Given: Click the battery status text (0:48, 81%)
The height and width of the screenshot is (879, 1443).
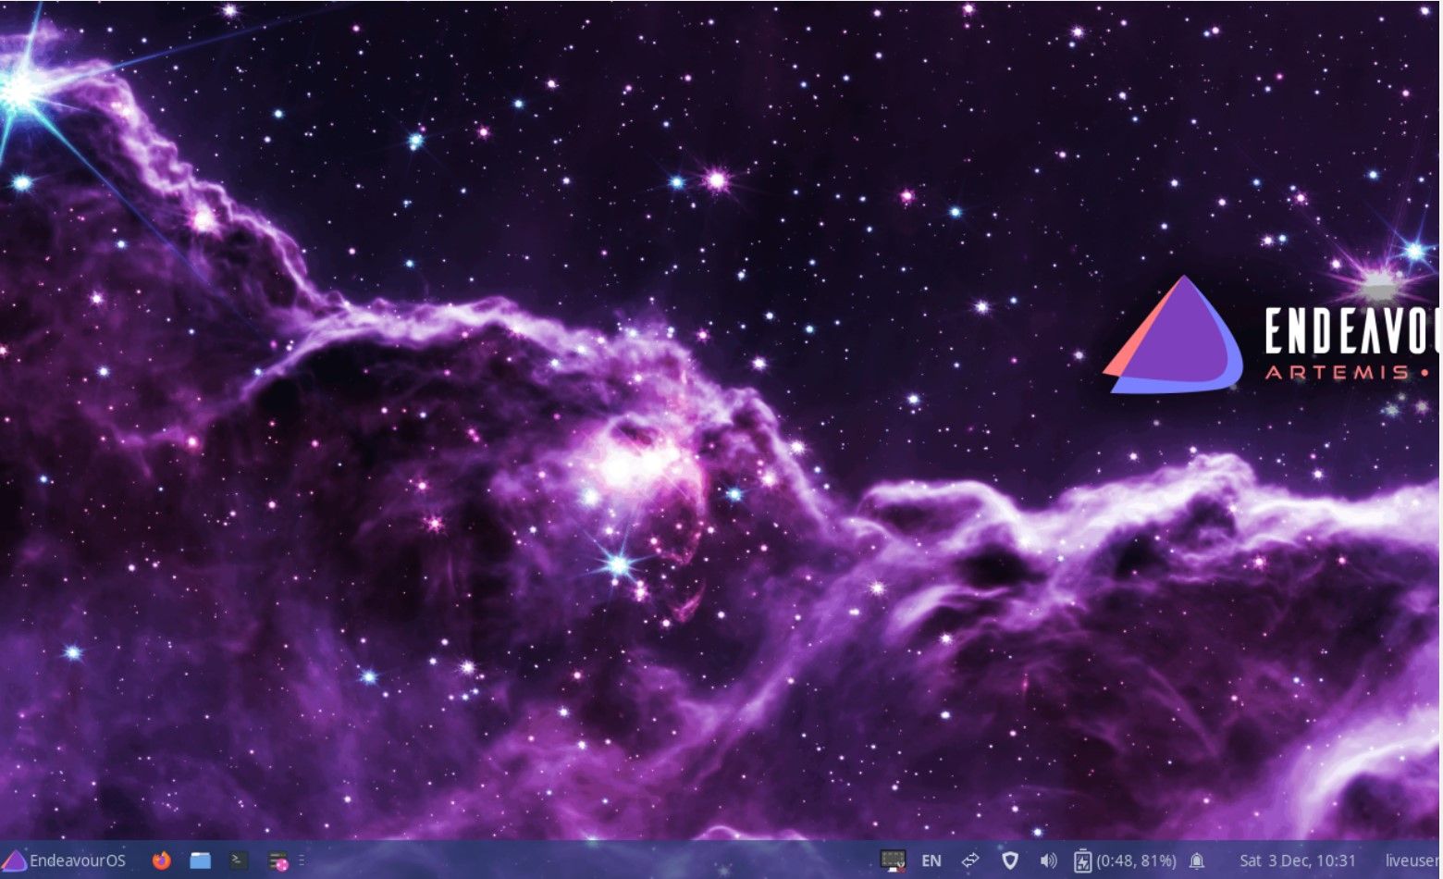Looking at the screenshot, I should (x=1136, y=860).
